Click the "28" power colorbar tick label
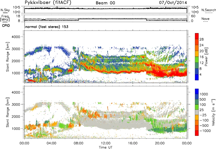 [201, 39]
